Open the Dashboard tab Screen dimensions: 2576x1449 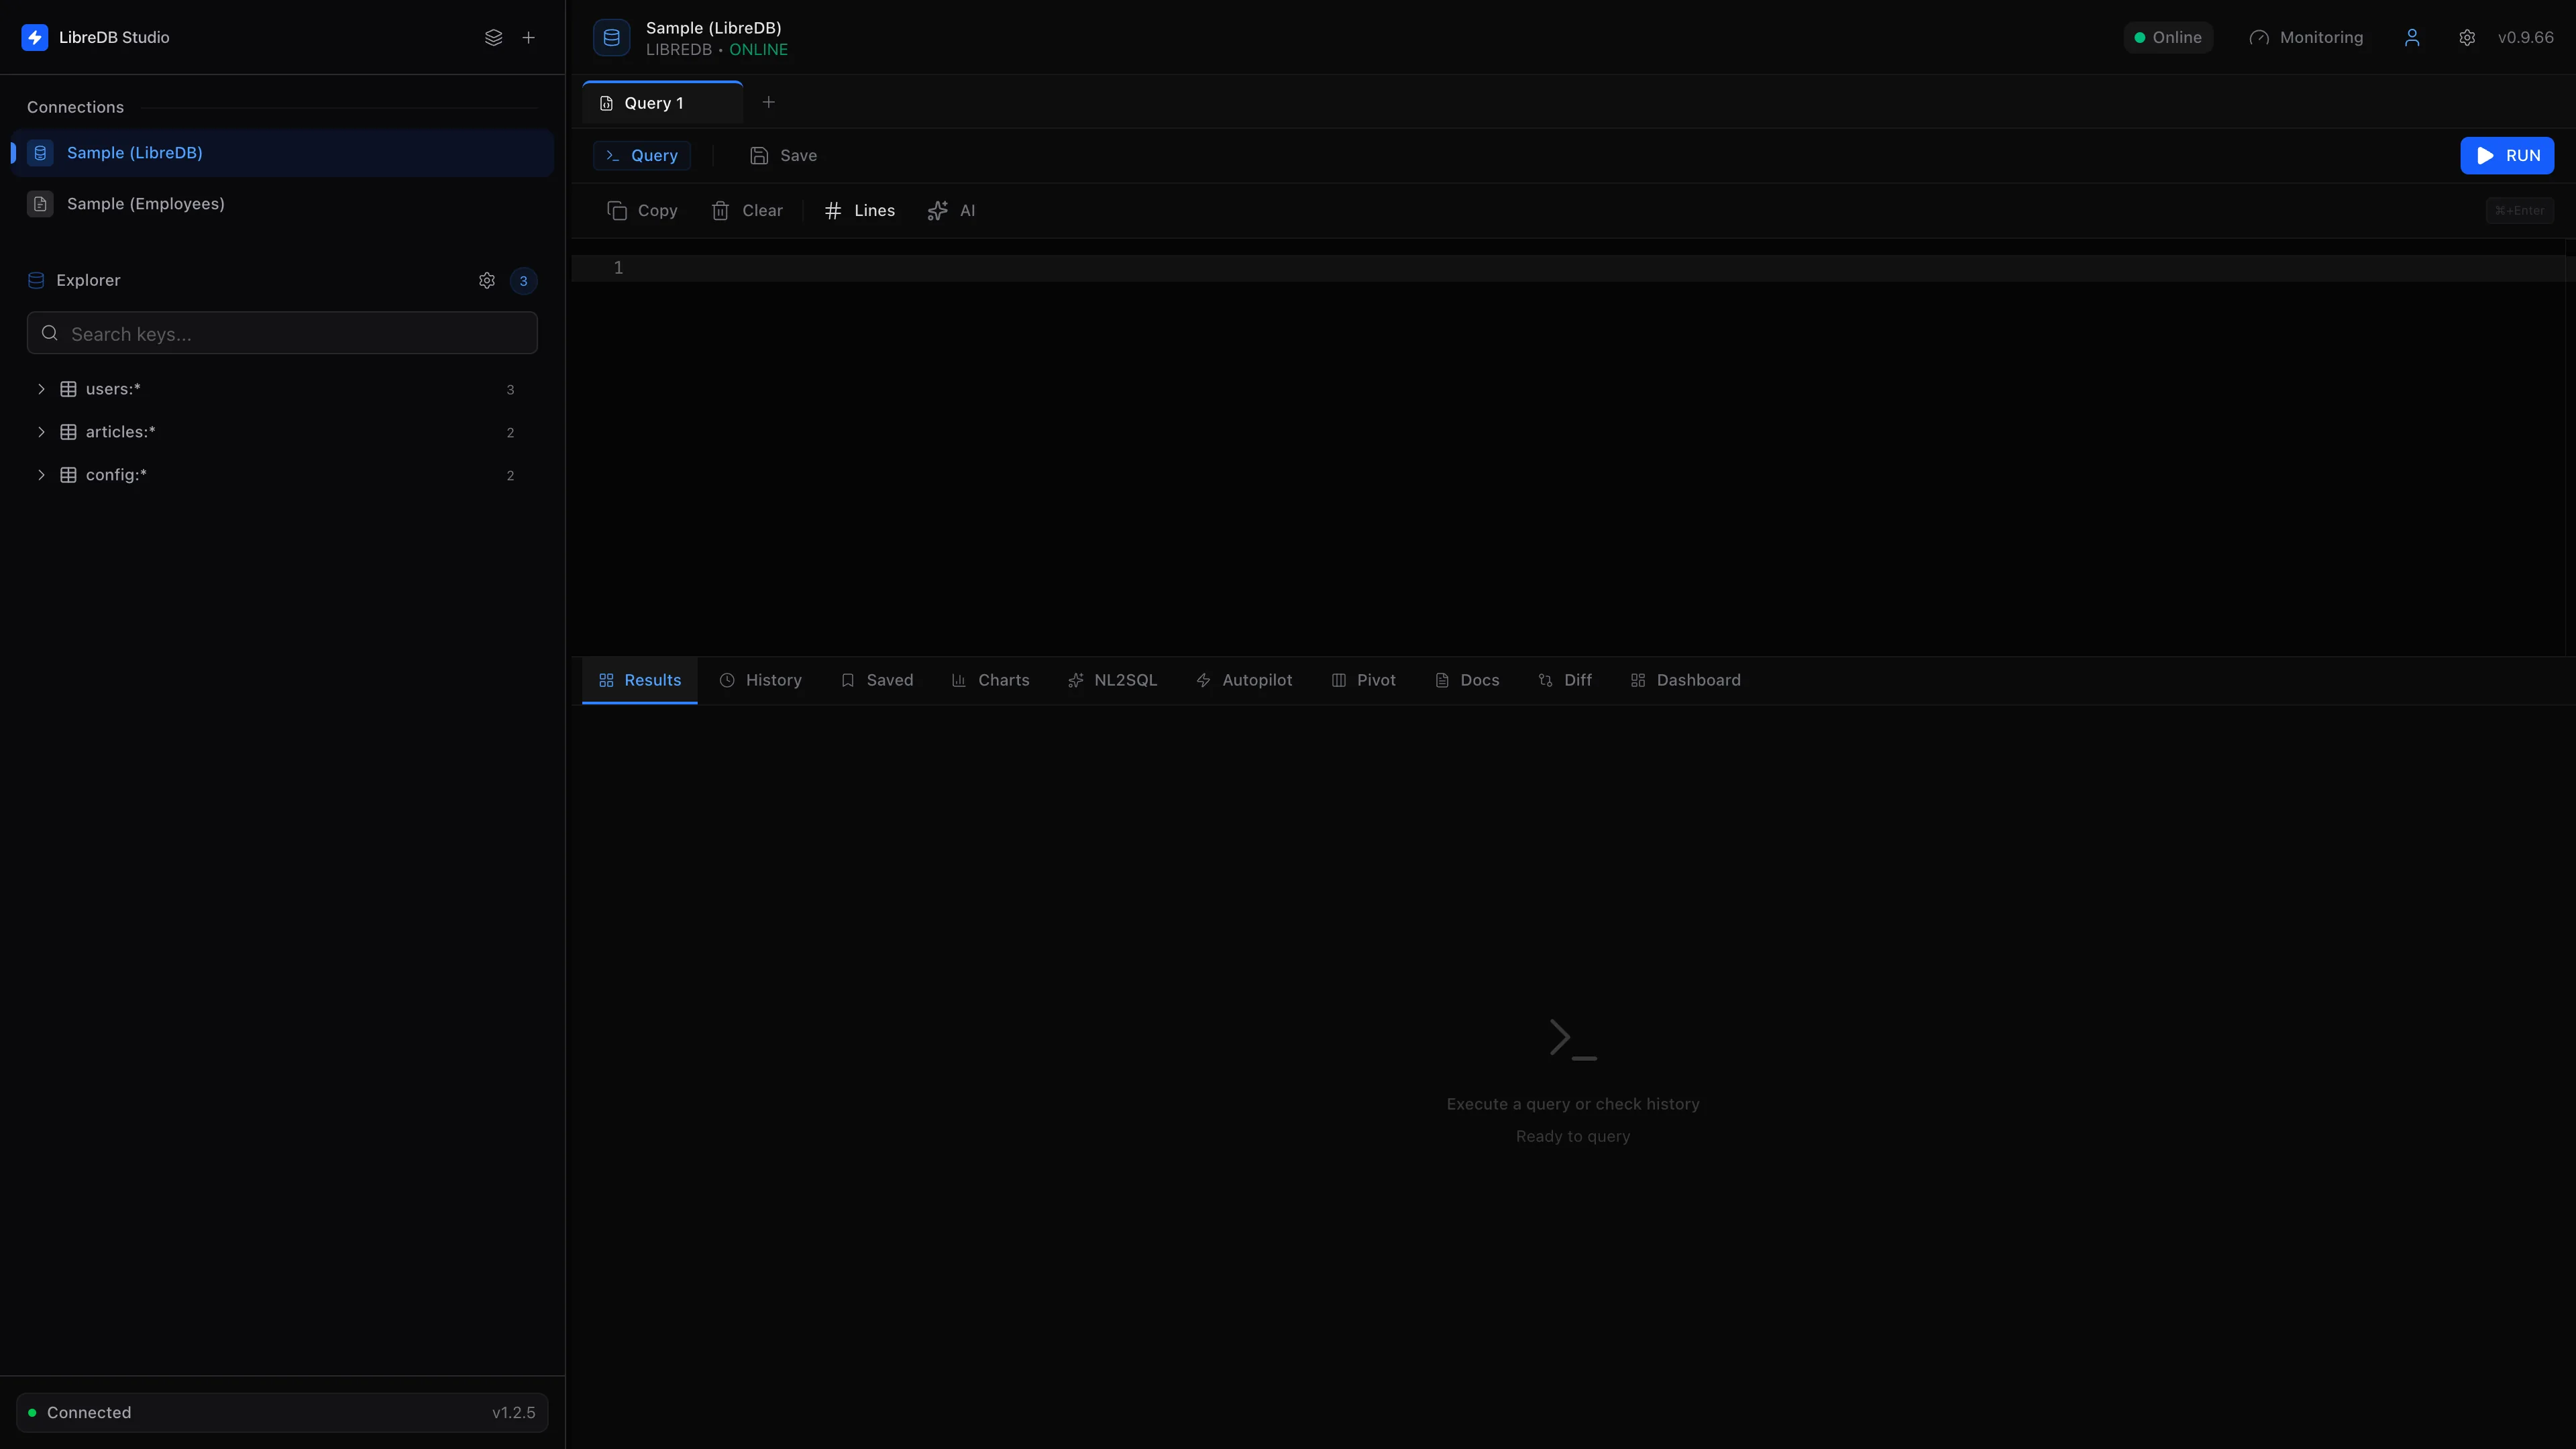[x=1686, y=680]
